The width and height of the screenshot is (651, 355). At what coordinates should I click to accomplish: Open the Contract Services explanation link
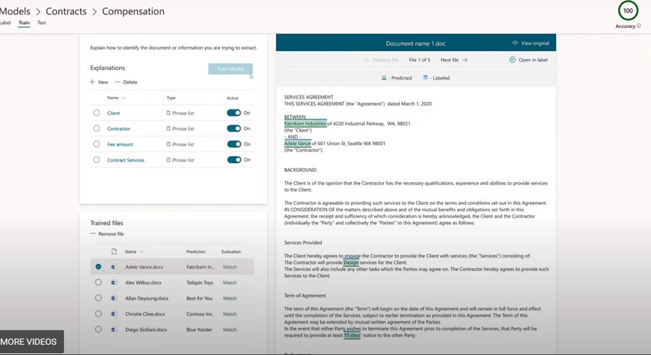126,160
